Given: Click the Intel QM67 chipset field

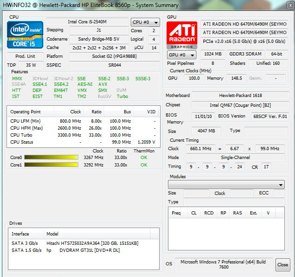Looking at the screenshot, I should click(x=241, y=105).
